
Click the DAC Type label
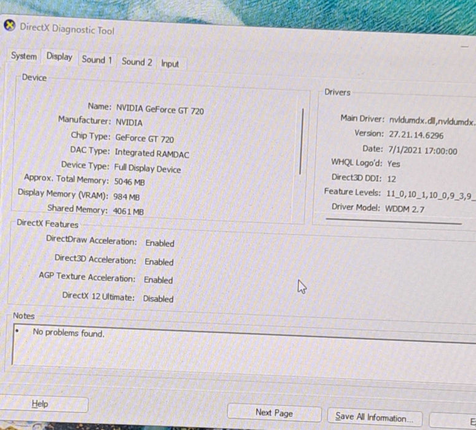click(x=90, y=150)
